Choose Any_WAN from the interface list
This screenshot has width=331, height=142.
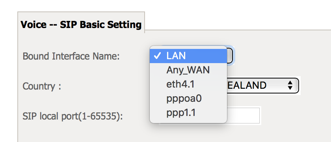(x=188, y=70)
